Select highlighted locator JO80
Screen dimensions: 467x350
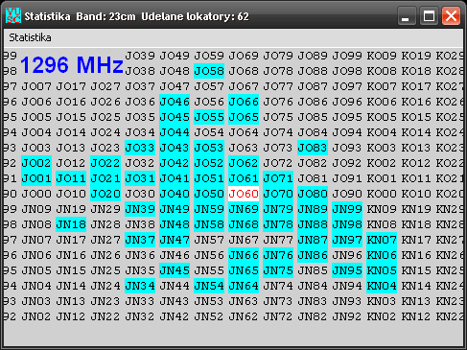pos(313,194)
